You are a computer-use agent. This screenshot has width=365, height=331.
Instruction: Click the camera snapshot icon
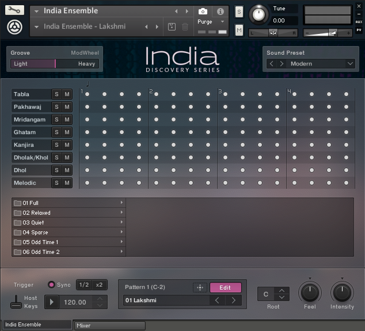tap(203, 12)
